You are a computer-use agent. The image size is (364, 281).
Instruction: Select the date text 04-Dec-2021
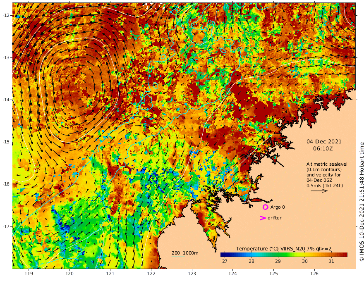324,141
